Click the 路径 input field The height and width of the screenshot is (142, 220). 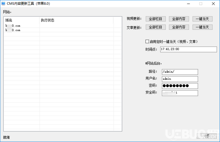point(180,72)
